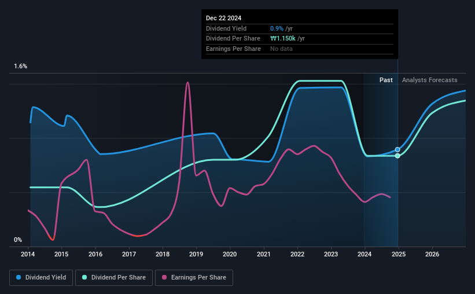Click the blue Dividend Yield data point marker
The width and height of the screenshot is (475, 294).
397,150
